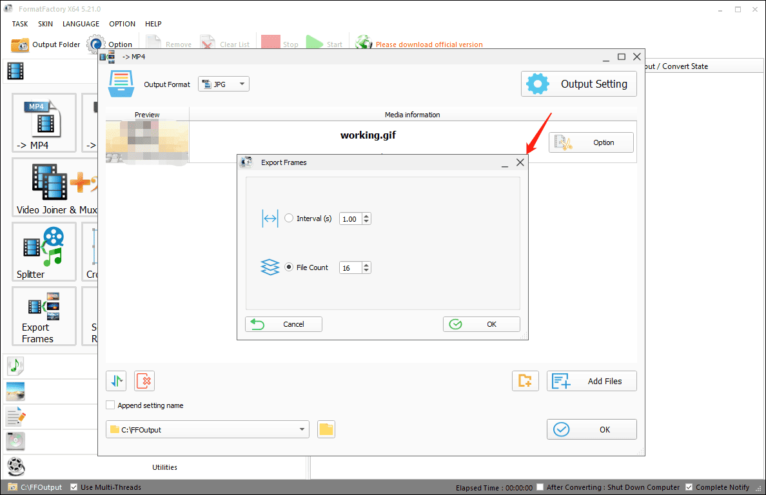The width and height of the screenshot is (766, 495).
Task: Increase File Count with up arrow
Action: 366,265
